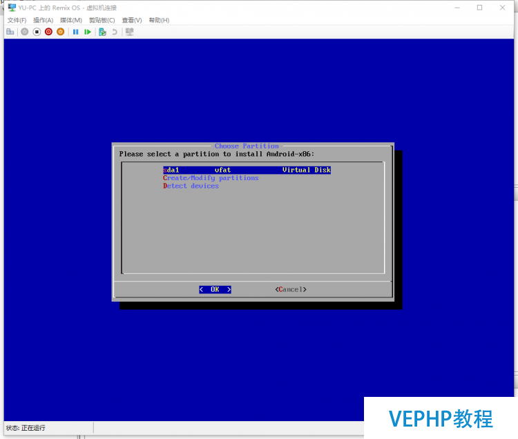Click the grey Start VM power icon
518x439 pixels.
[x=25, y=32]
